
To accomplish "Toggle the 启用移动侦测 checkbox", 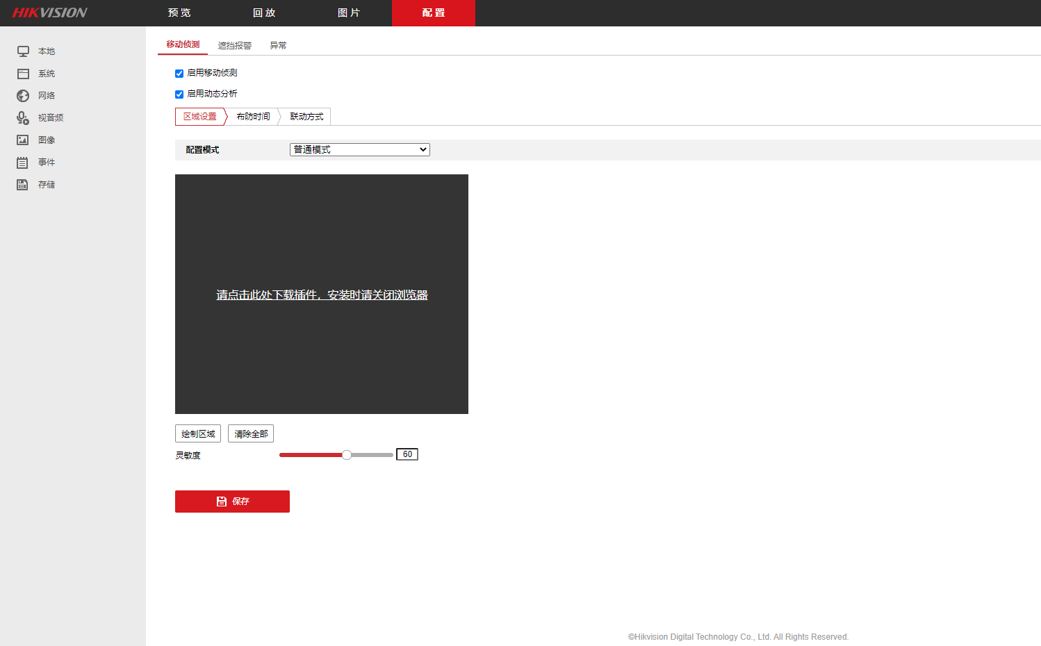I will click(x=179, y=74).
